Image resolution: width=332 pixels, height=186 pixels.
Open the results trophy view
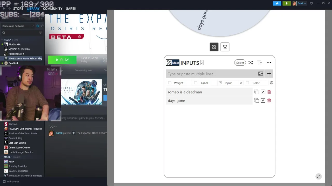pyautogui.click(x=225, y=47)
